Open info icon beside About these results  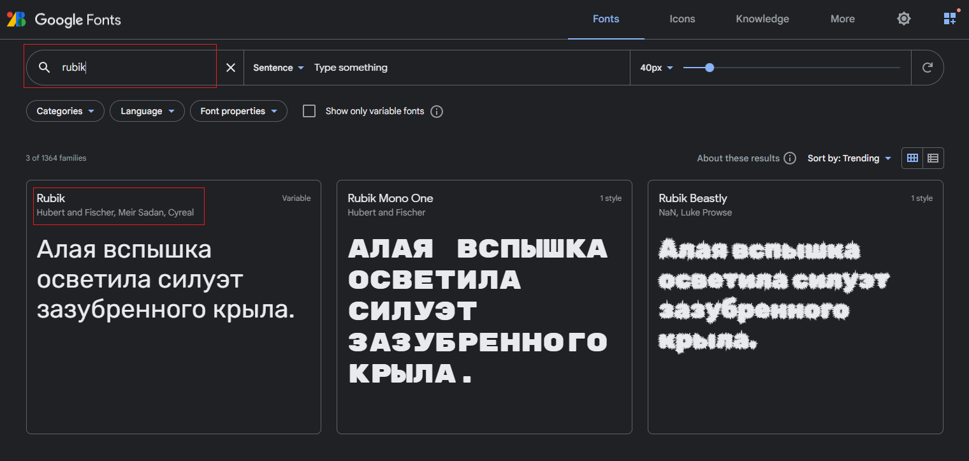click(790, 158)
